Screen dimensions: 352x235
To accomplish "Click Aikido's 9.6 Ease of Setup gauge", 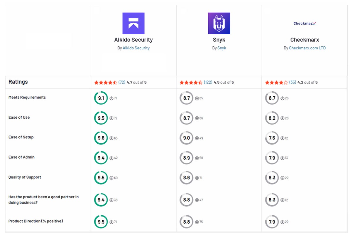I will [101, 138].
